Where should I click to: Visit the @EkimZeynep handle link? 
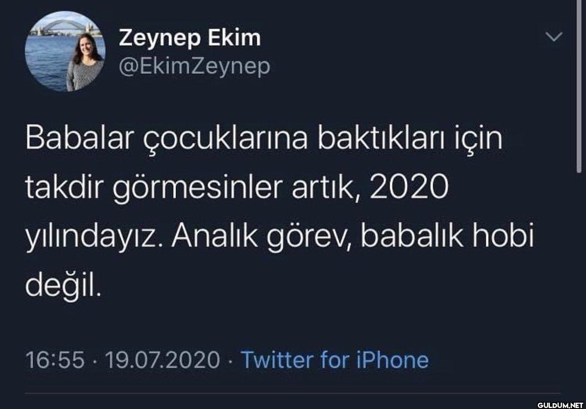pyautogui.click(x=194, y=67)
